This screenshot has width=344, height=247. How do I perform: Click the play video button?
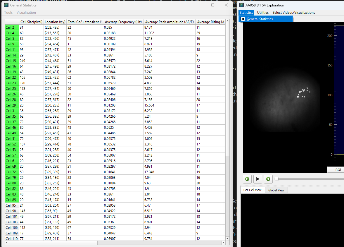(x=258, y=179)
